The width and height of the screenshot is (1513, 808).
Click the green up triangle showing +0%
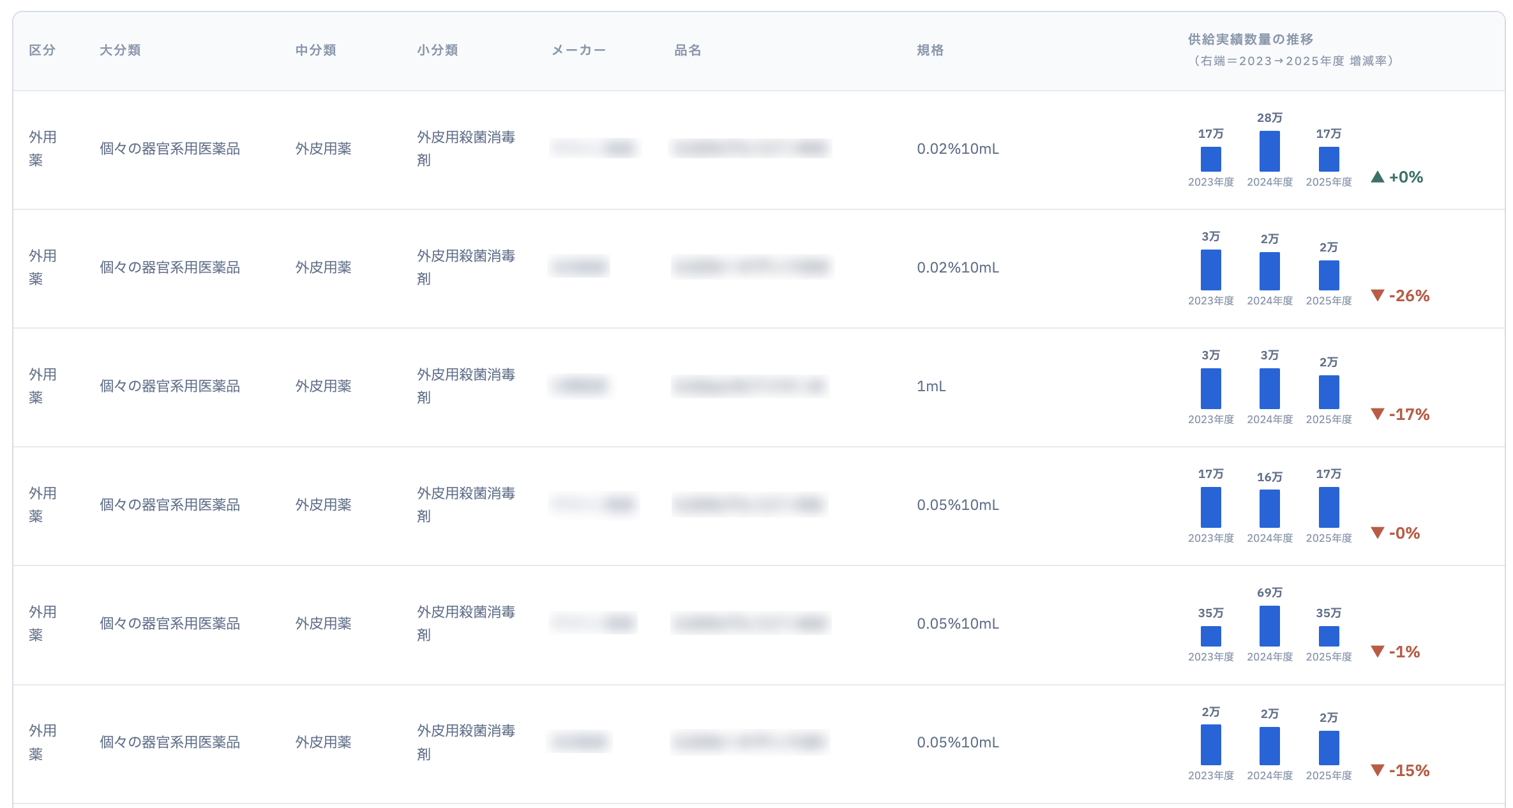tap(1377, 177)
